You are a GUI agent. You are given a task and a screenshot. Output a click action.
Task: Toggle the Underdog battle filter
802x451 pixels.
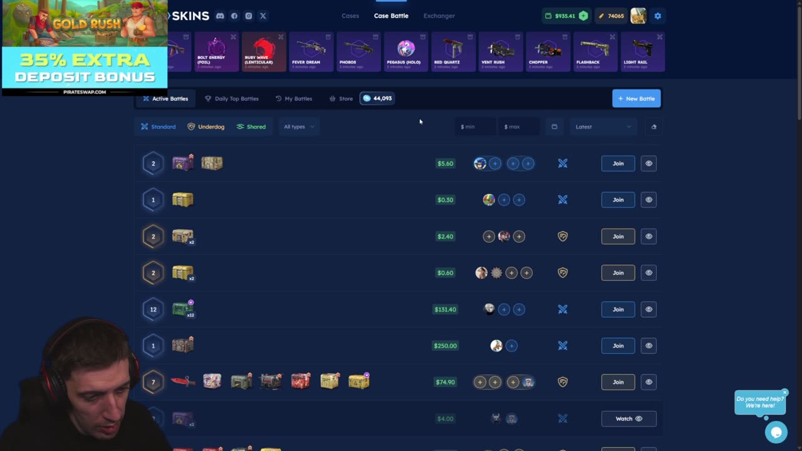(206, 127)
